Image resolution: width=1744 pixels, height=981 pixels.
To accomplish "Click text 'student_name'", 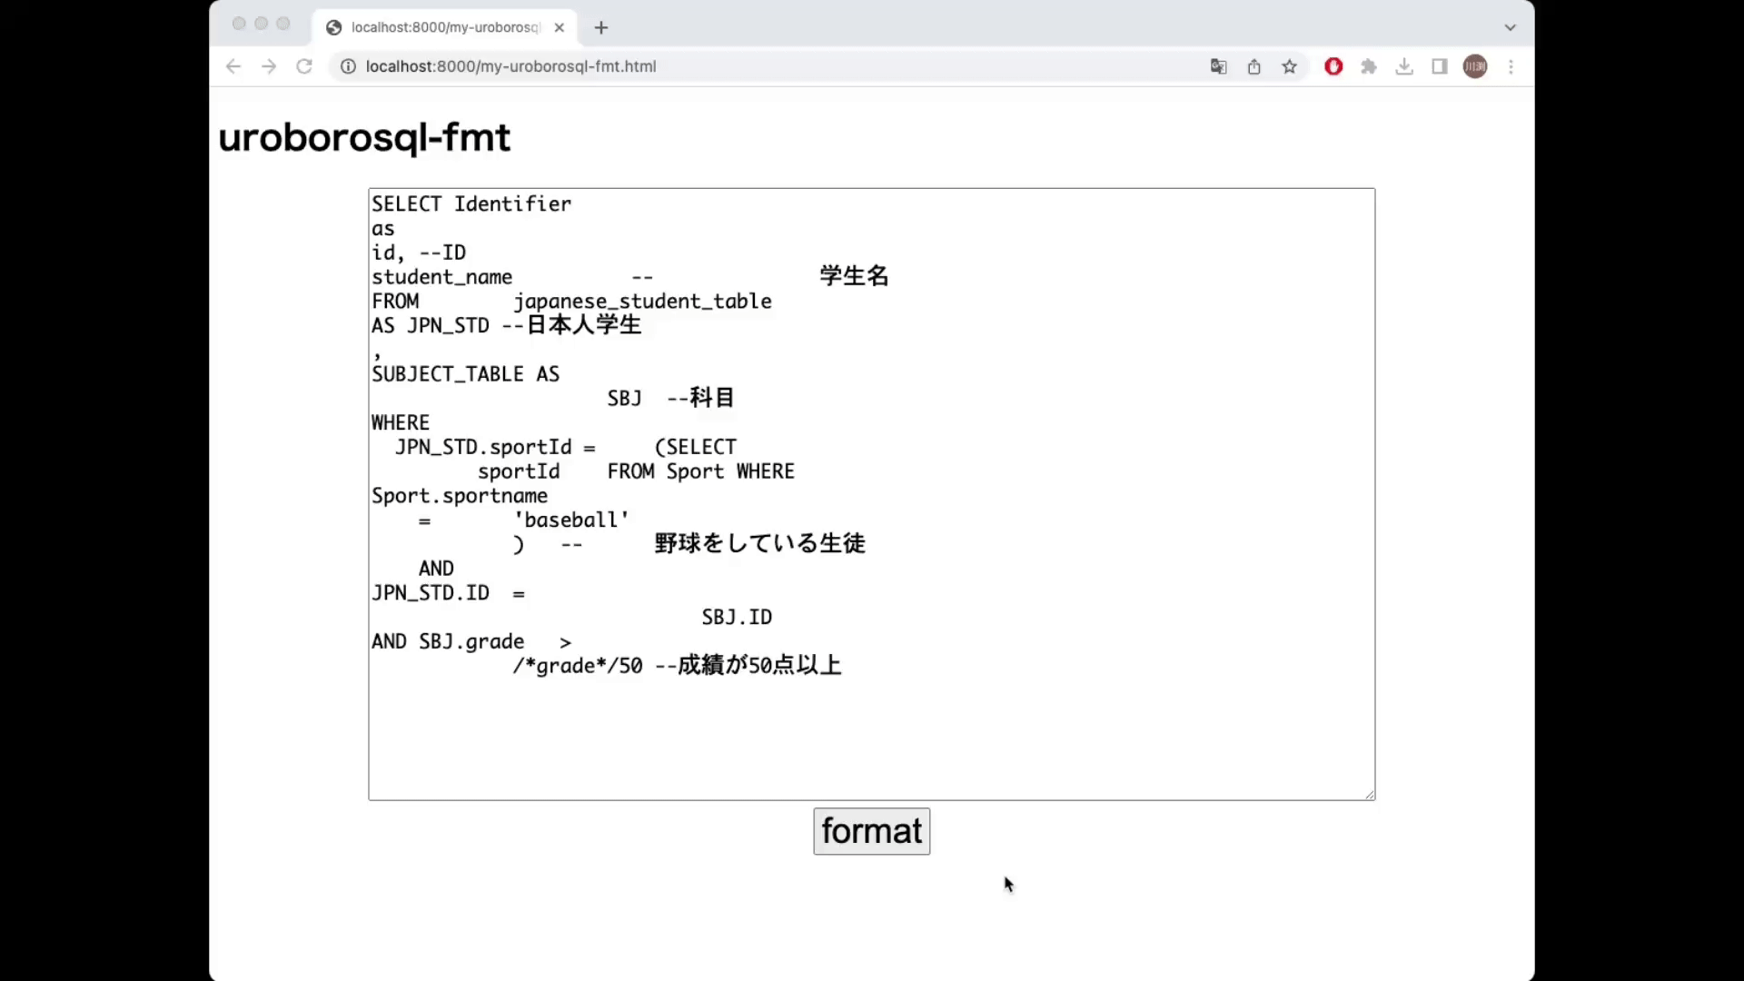I will [441, 276].
